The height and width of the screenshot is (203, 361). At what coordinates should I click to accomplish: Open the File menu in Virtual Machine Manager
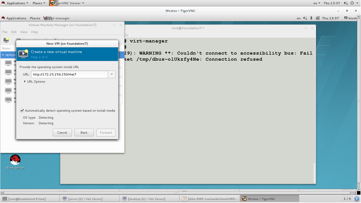5,32
